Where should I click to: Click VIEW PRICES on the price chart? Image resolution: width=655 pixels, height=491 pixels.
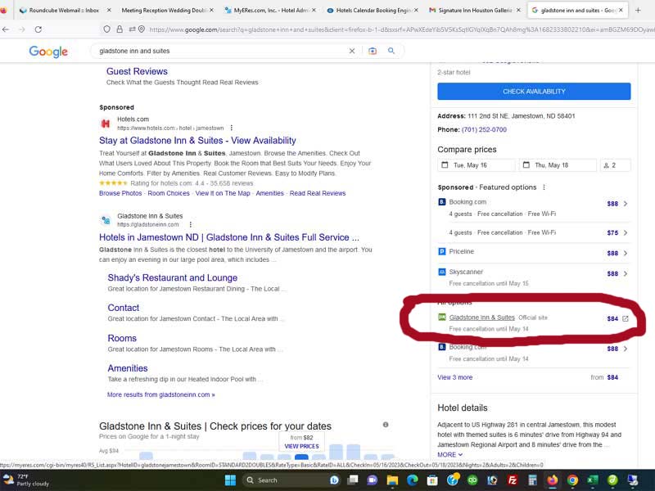301,446
